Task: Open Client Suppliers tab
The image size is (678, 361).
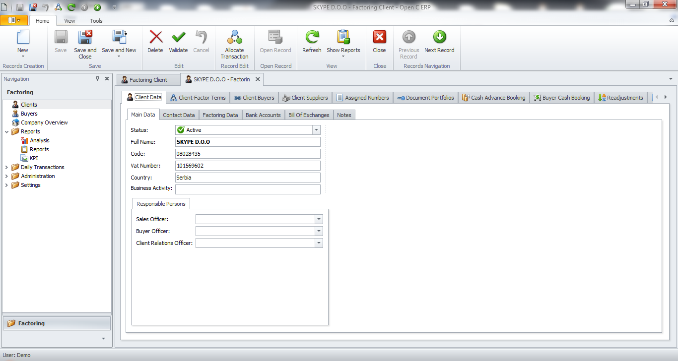Action: coord(305,98)
